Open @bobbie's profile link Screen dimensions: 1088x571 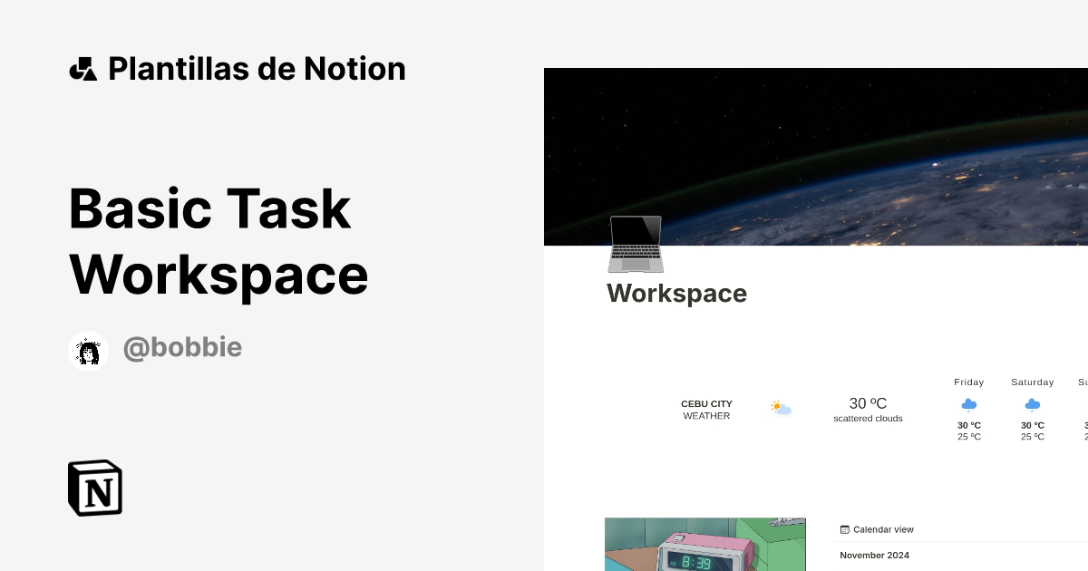tap(182, 347)
